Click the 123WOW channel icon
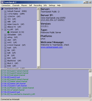Screen dimensions: 92x101 [5, 16]
